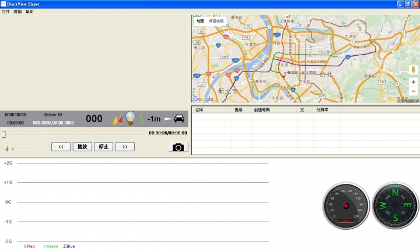Click the Google logo on the map

pos(203,99)
